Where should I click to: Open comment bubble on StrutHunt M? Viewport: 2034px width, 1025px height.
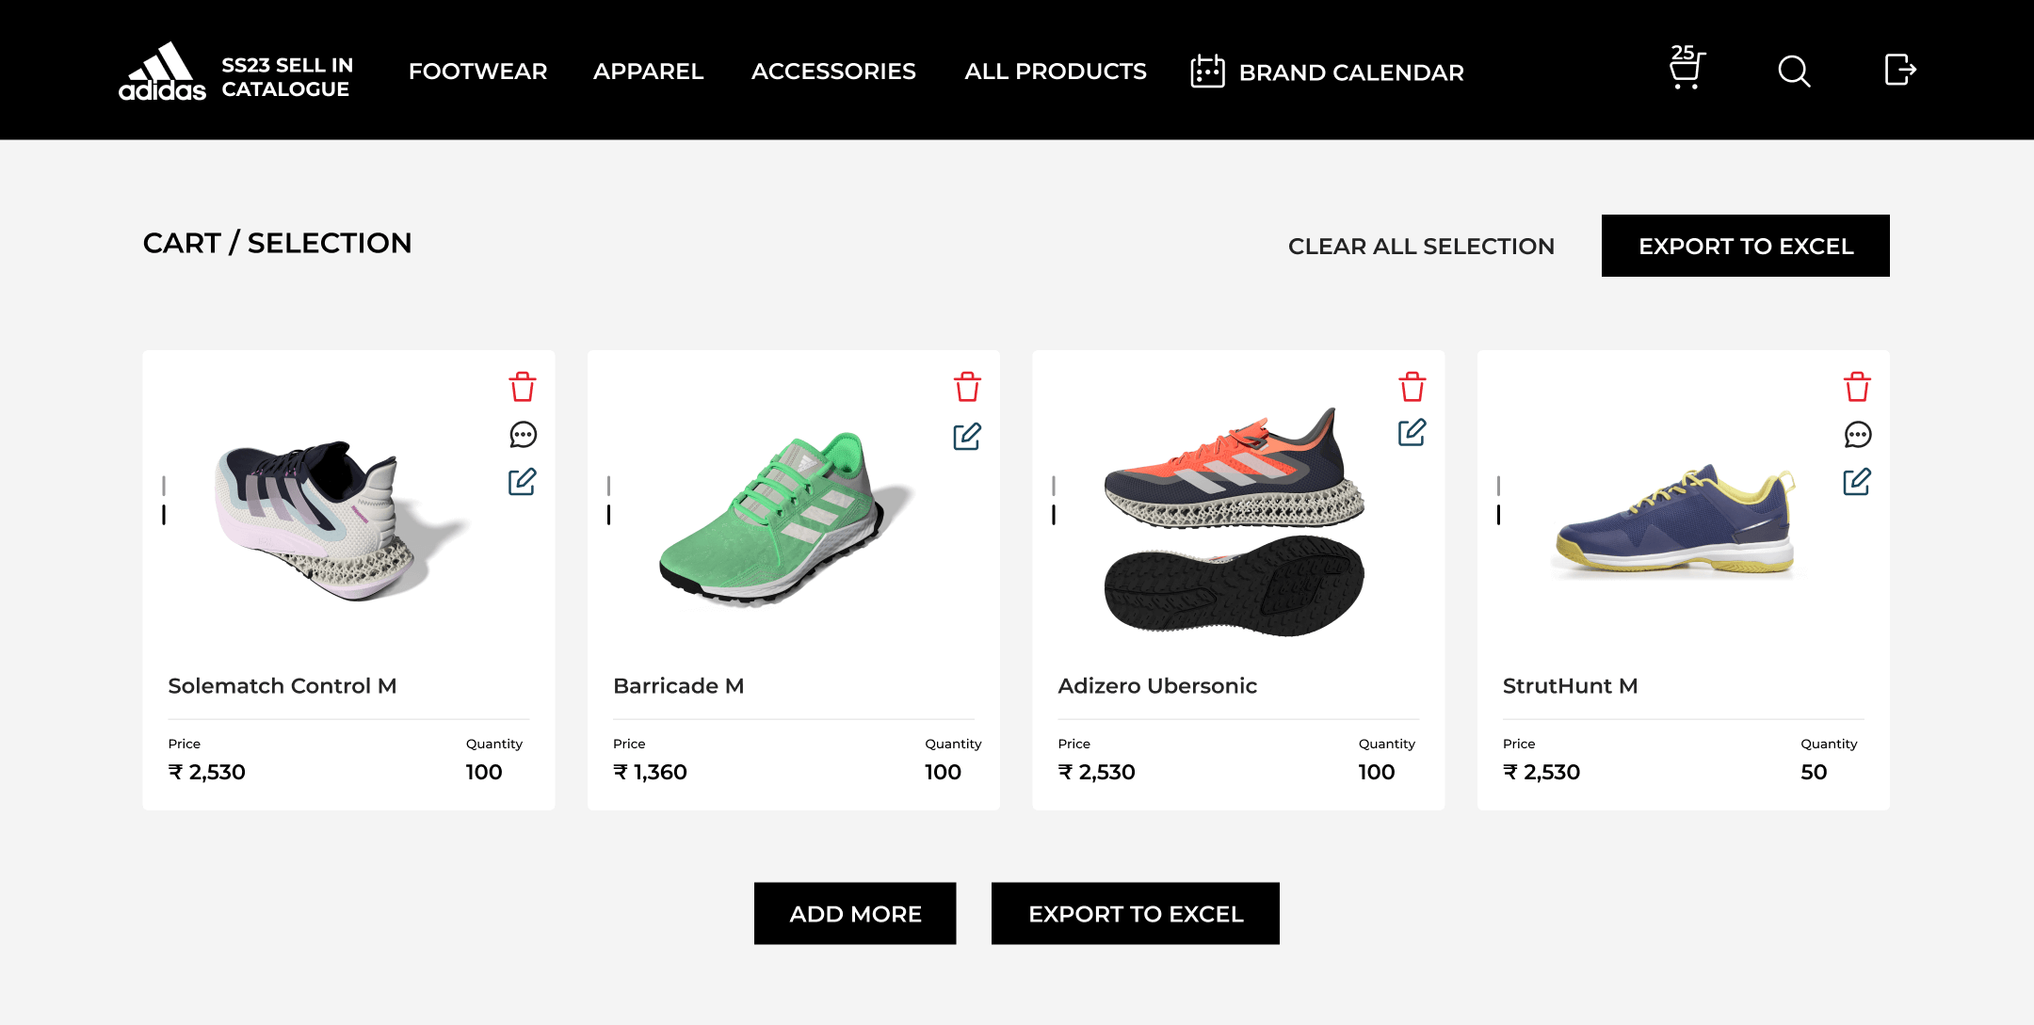tap(1857, 435)
